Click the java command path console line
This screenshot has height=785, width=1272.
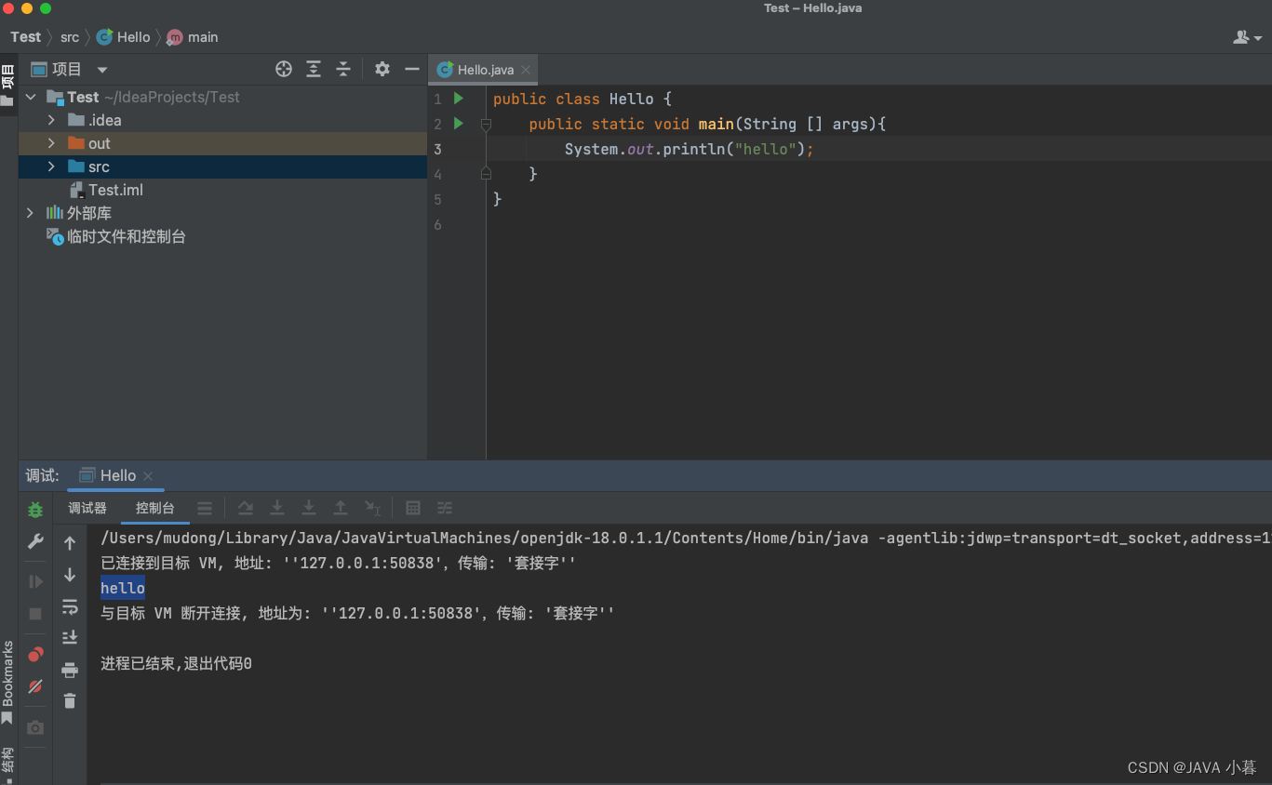point(686,538)
